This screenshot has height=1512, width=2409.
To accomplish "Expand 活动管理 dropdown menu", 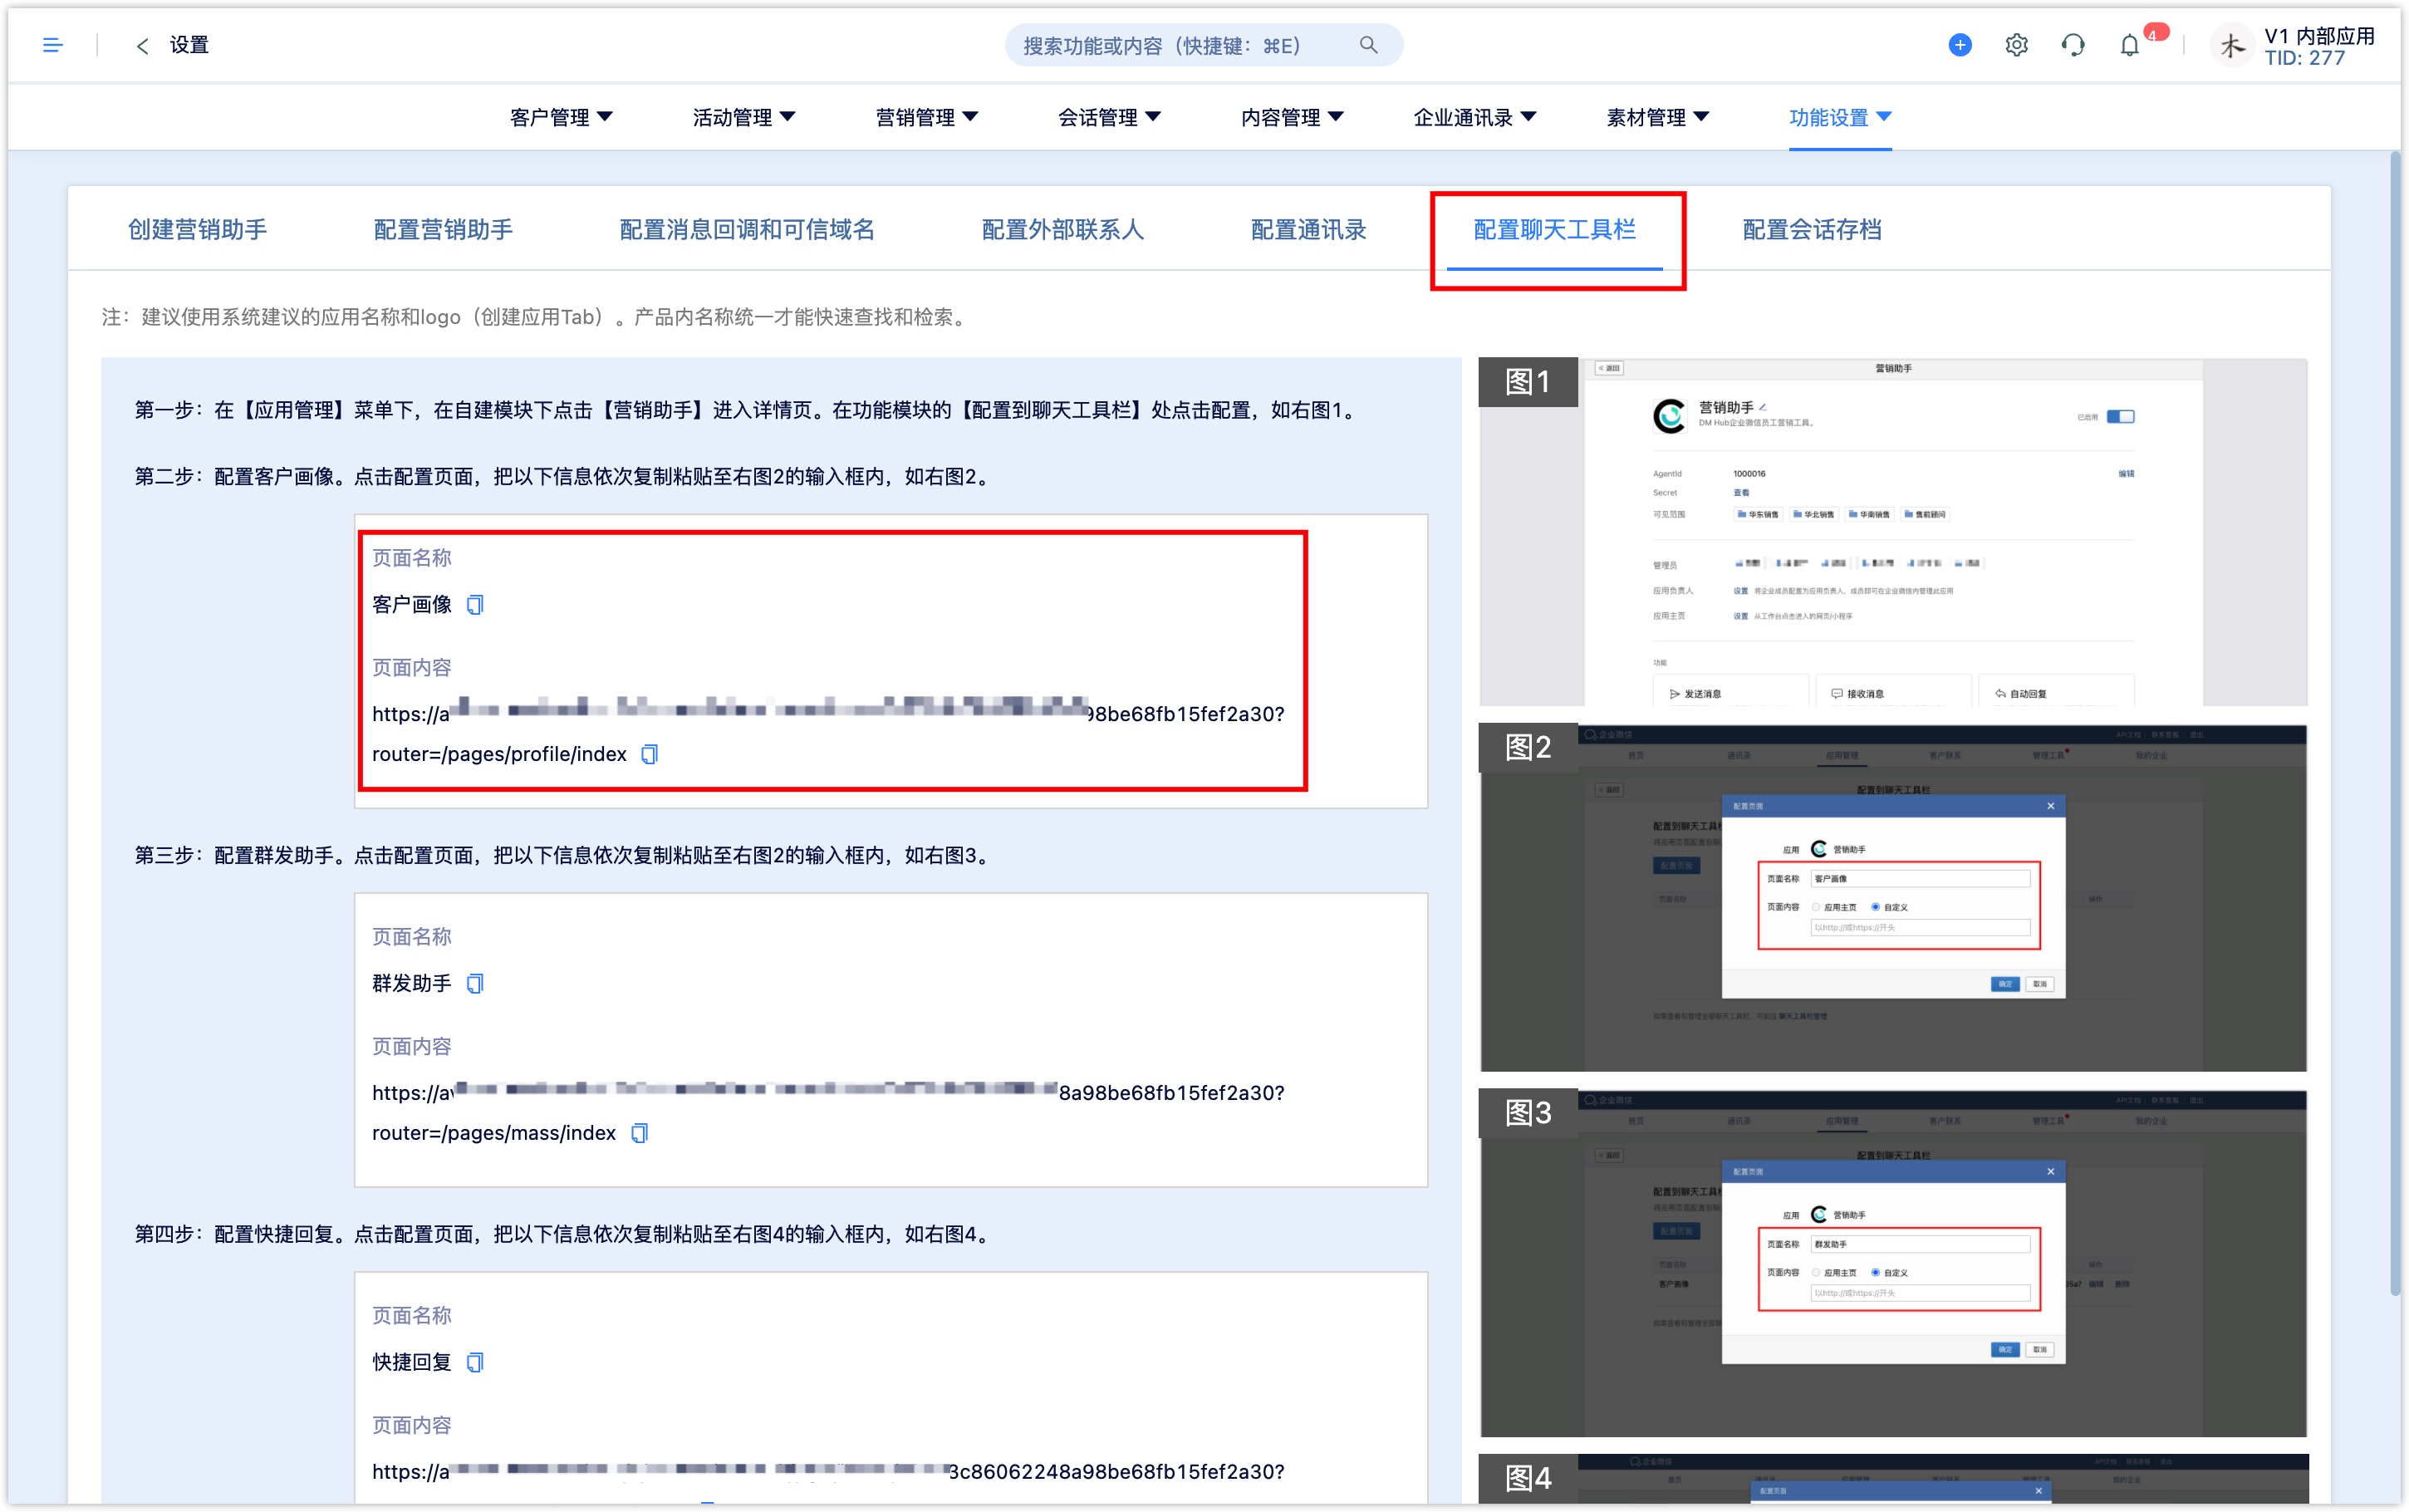I will (x=743, y=118).
